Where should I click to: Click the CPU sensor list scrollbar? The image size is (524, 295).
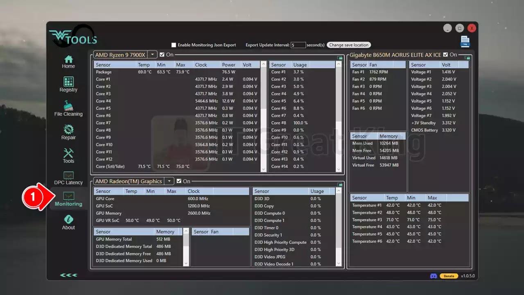click(263, 117)
